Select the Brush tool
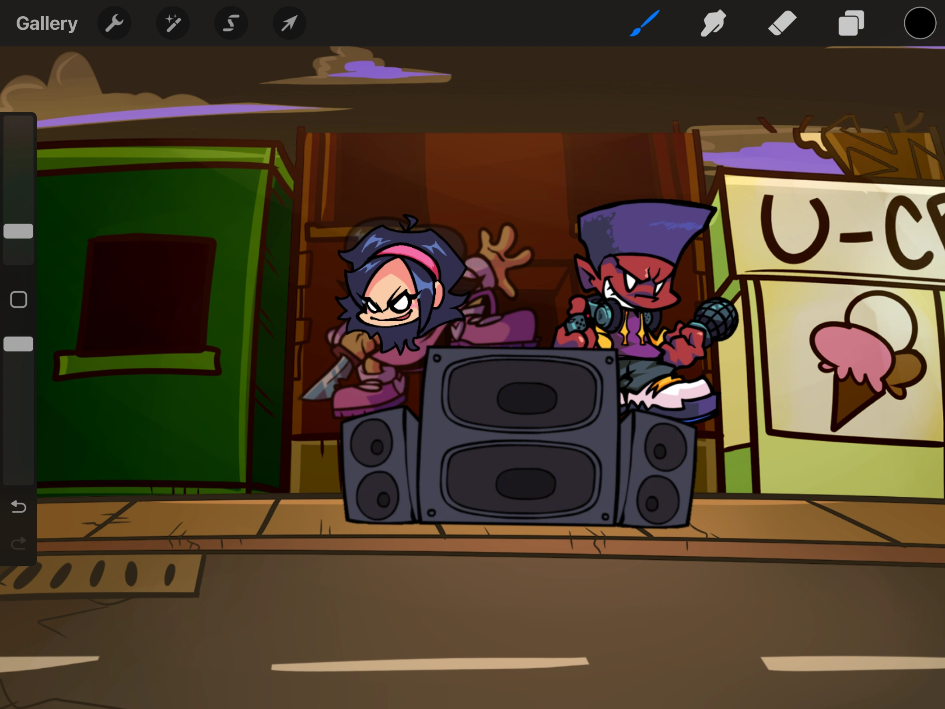945x709 pixels. tap(644, 23)
